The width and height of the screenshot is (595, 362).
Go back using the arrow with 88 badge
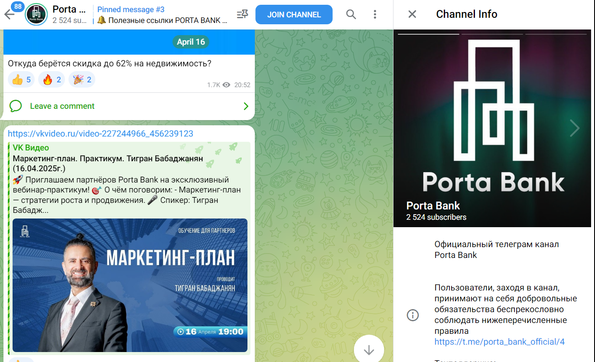pos(10,14)
